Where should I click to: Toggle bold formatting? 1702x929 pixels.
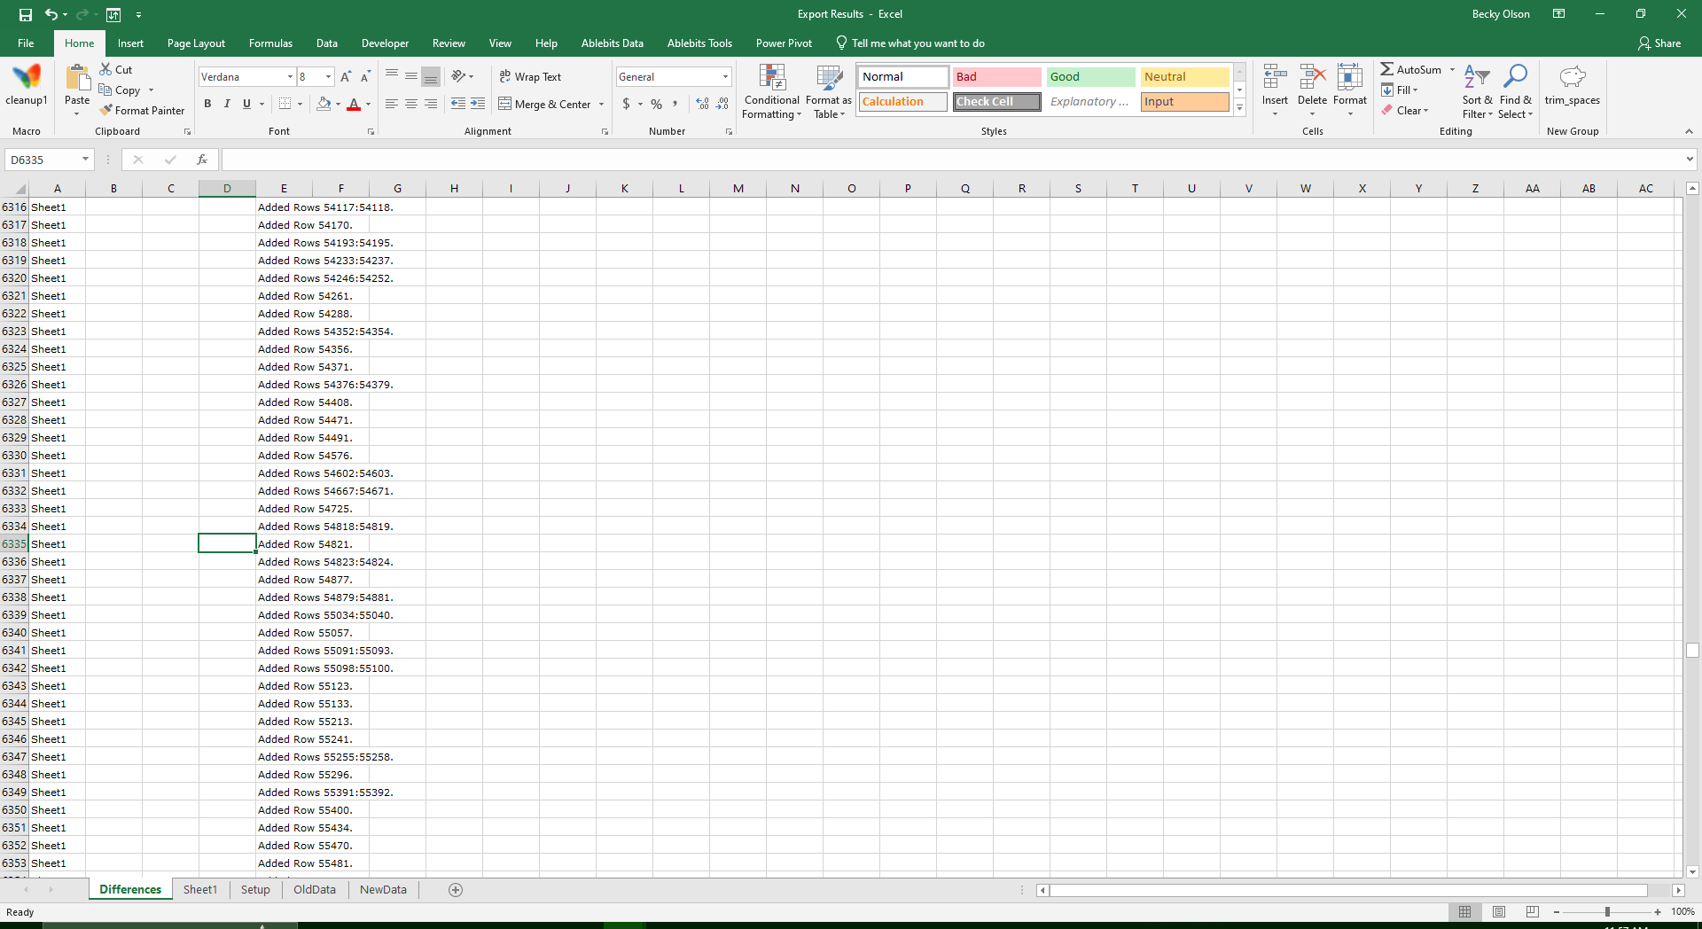(207, 104)
